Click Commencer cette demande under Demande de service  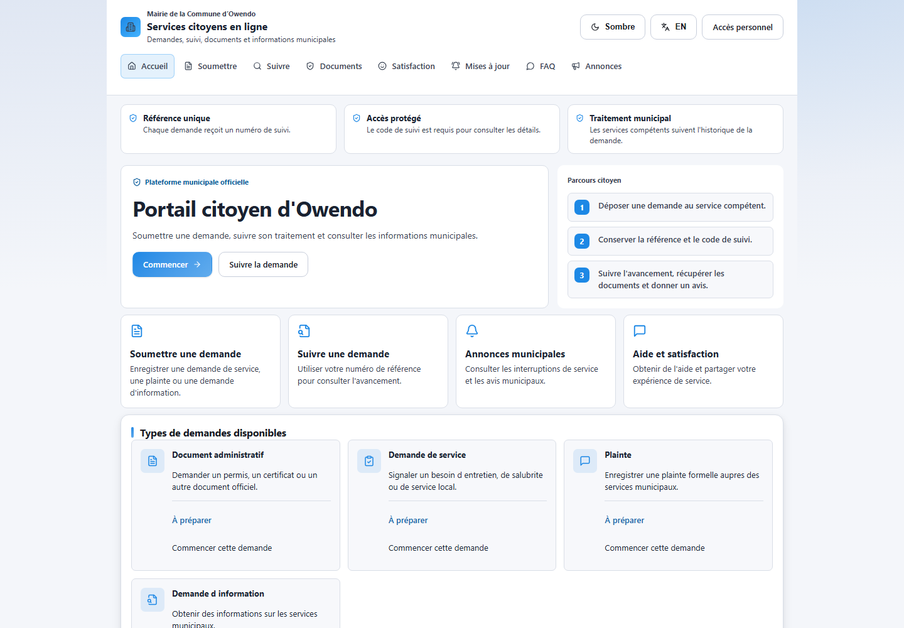pos(438,548)
